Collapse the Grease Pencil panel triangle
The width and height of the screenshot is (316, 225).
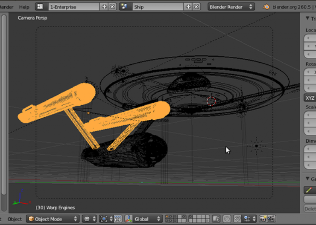(x=307, y=179)
